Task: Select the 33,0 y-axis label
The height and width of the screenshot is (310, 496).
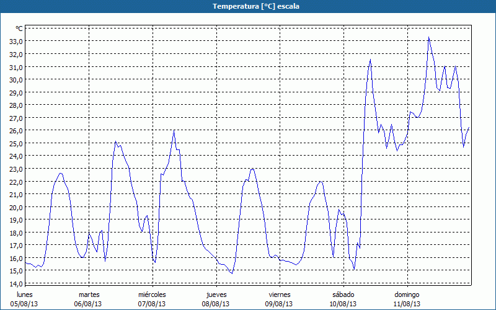Action: 16,42
